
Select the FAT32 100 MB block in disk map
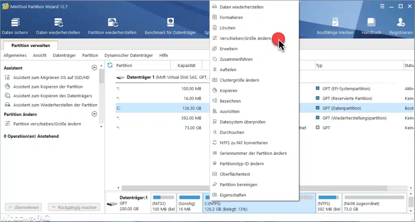pos(163,203)
